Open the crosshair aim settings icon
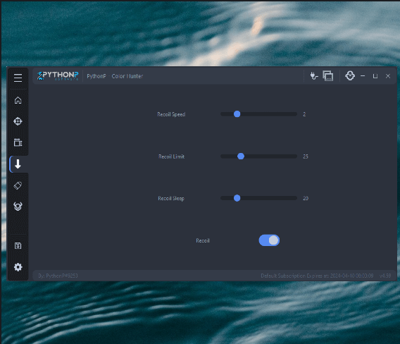This screenshot has height=344, width=400. (18, 121)
